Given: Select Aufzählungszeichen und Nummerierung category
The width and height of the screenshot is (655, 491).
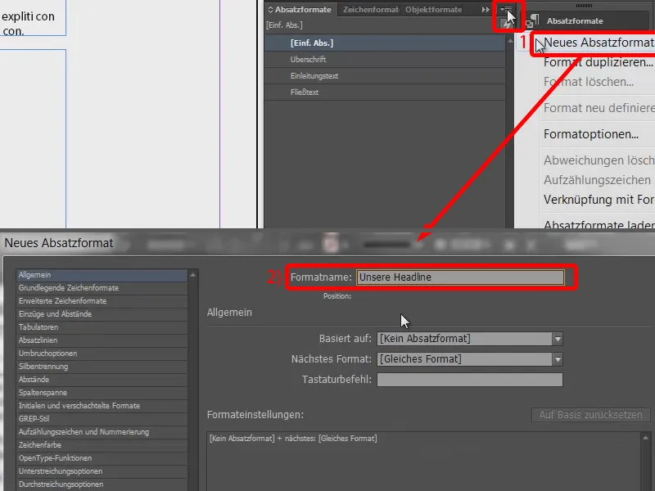Looking at the screenshot, I should (x=102, y=432).
